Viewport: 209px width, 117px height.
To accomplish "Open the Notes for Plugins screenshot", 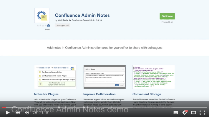I will 55,77.
